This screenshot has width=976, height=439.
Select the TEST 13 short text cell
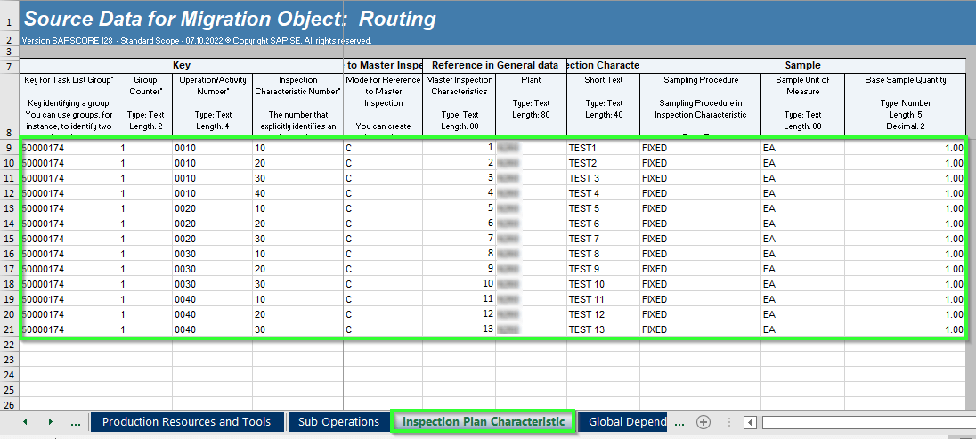point(603,329)
